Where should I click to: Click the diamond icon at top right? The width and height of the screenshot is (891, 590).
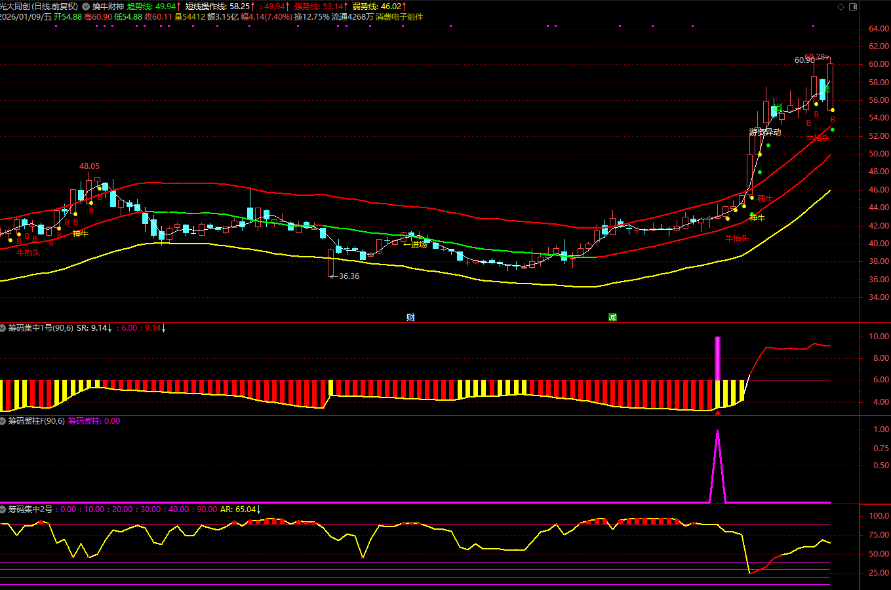pos(841,7)
